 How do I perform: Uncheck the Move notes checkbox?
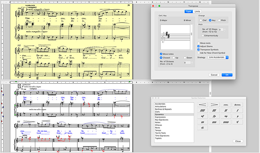coord(161,54)
